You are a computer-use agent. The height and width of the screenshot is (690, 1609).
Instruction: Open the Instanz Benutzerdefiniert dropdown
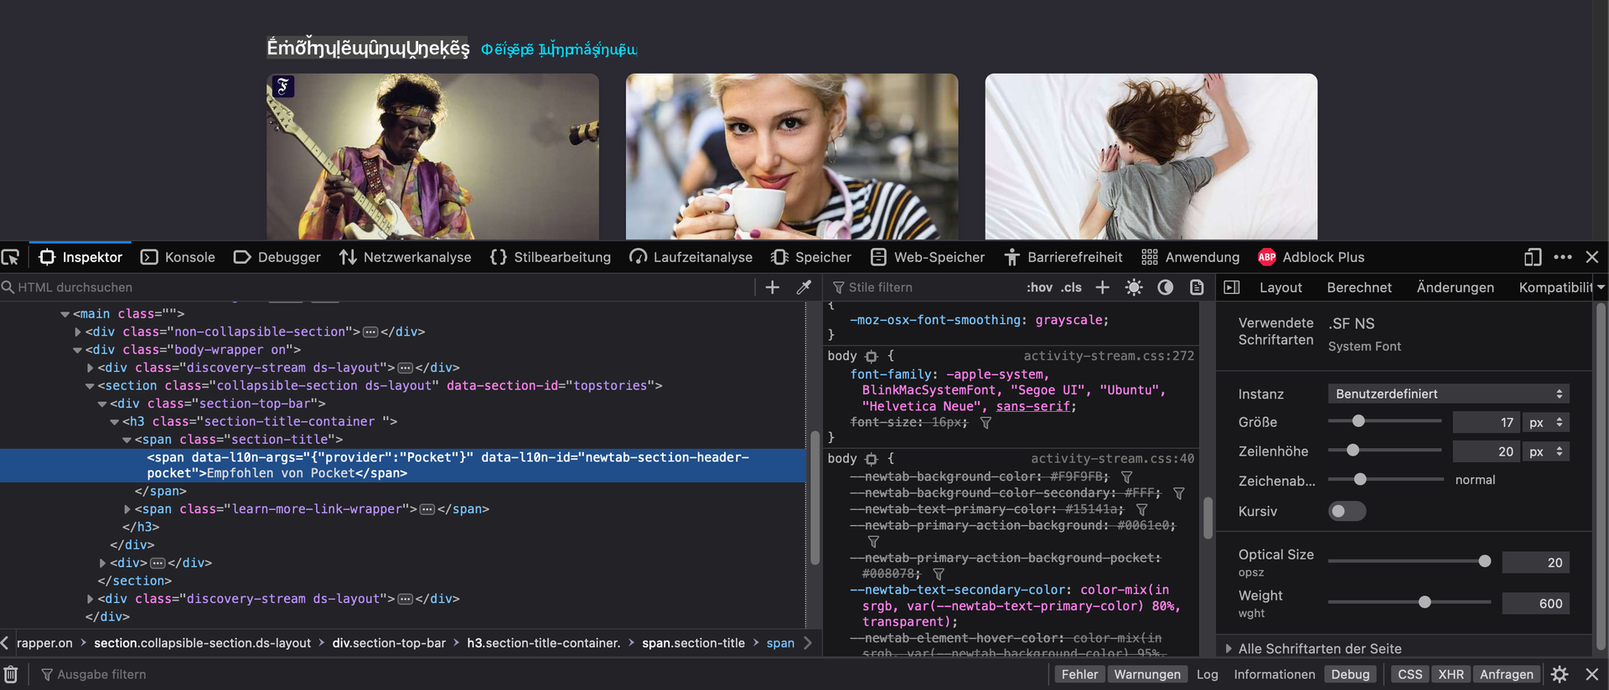(x=1448, y=394)
